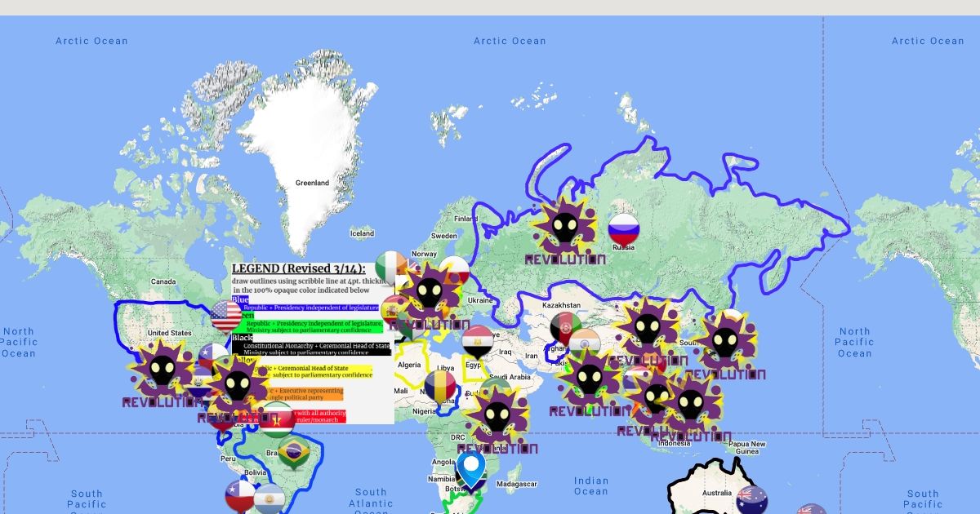Click the Greenland label on the map
Viewport: 980px width, 514px height.
coord(312,183)
